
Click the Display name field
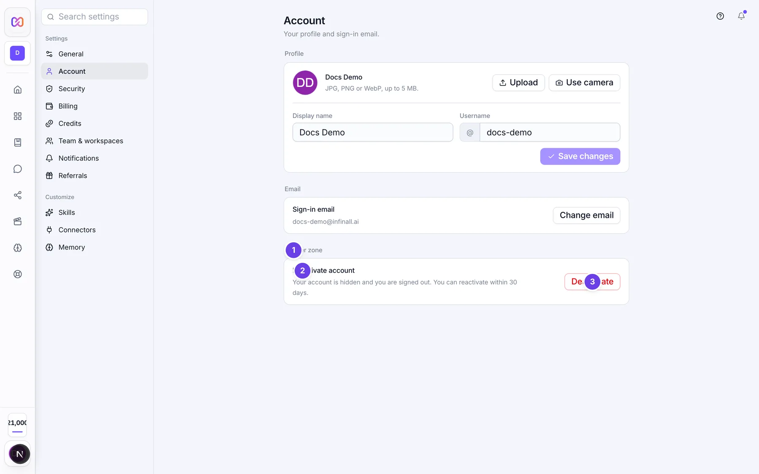pos(373,132)
